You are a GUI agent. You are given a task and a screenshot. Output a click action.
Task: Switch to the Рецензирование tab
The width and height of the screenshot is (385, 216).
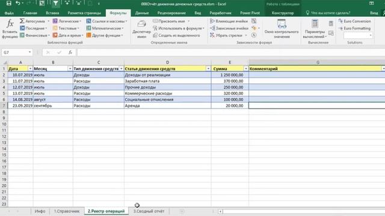pos(171,13)
